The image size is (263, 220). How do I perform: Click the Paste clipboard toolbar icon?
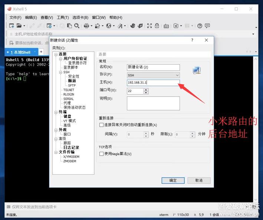(x=69, y=26)
